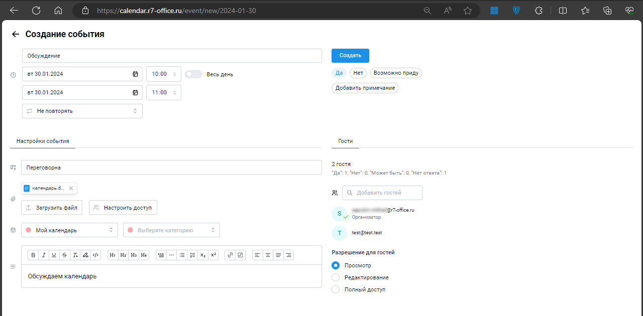Toggle the Весь день switch
Screen dimensions: 643x316
pyautogui.click(x=193, y=74)
